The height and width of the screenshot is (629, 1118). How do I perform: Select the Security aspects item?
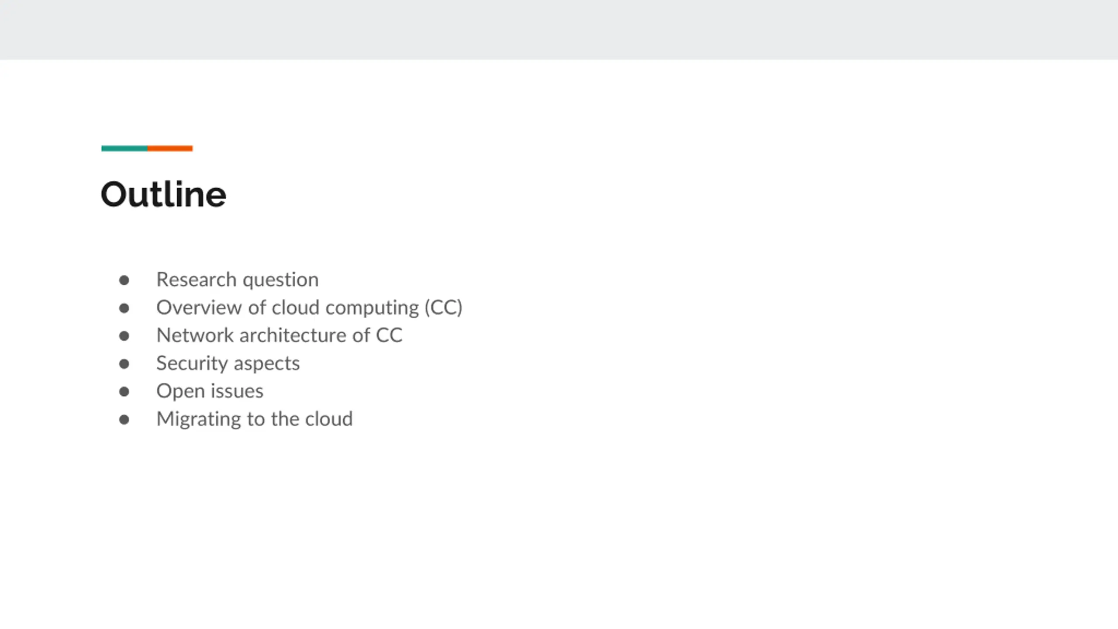(228, 364)
